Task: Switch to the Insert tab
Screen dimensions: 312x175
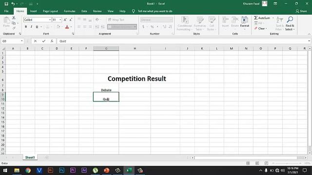Action: [34, 11]
